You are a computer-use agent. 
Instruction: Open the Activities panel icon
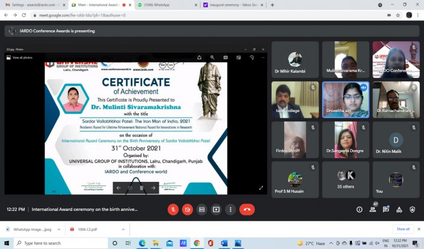point(399,210)
